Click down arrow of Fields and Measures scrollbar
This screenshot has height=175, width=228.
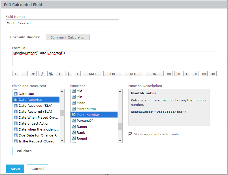click(x=62, y=140)
